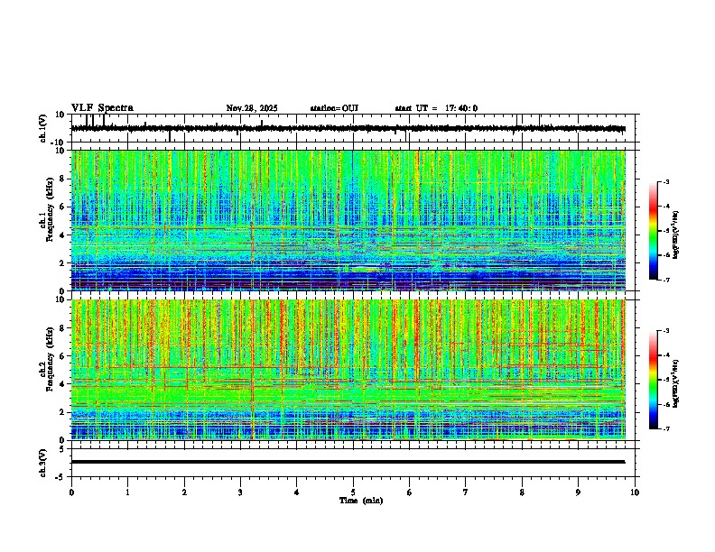Click the ch.2 spectrogram color scale bar
715x552 pixels.
(x=653, y=380)
